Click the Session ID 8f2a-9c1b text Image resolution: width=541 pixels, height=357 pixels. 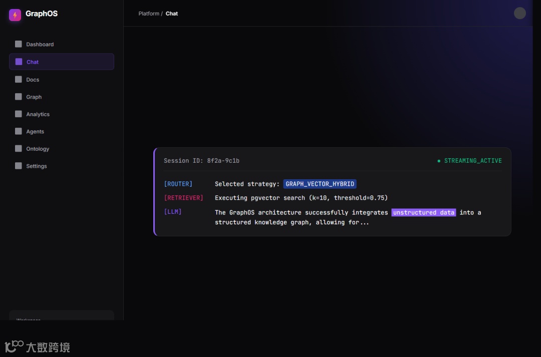[x=201, y=161]
